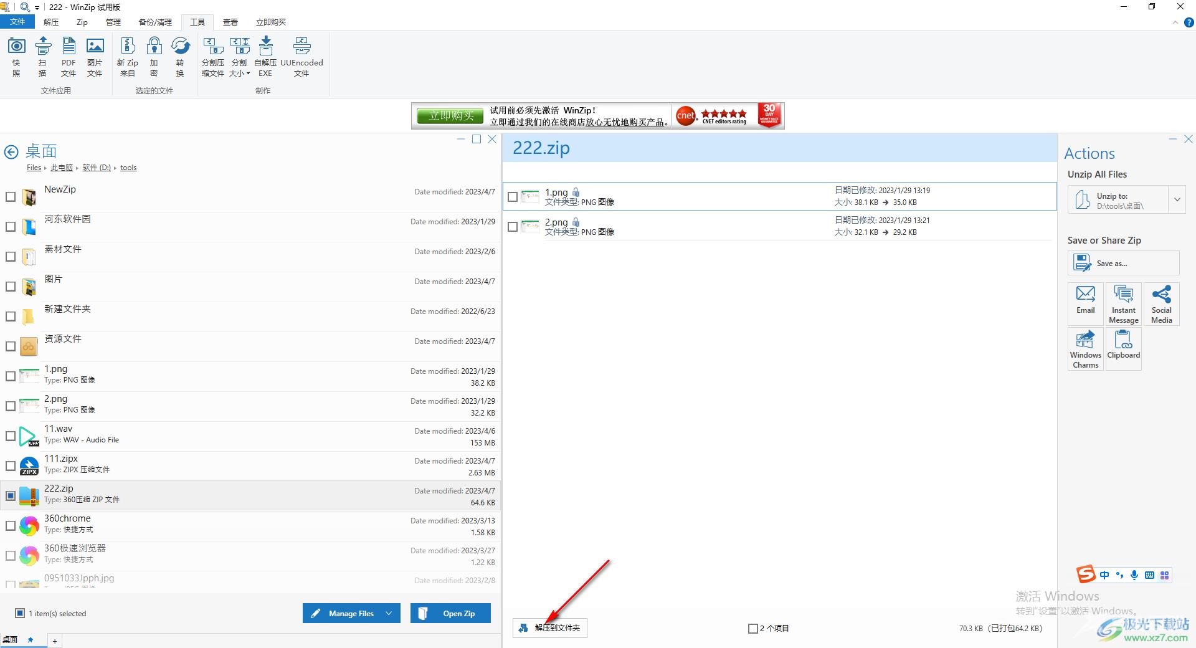The width and height of the screenshot is (1196, 648).
Task: Click the 360极速浏览器 shortcut icon
Action: pos(29,556)
